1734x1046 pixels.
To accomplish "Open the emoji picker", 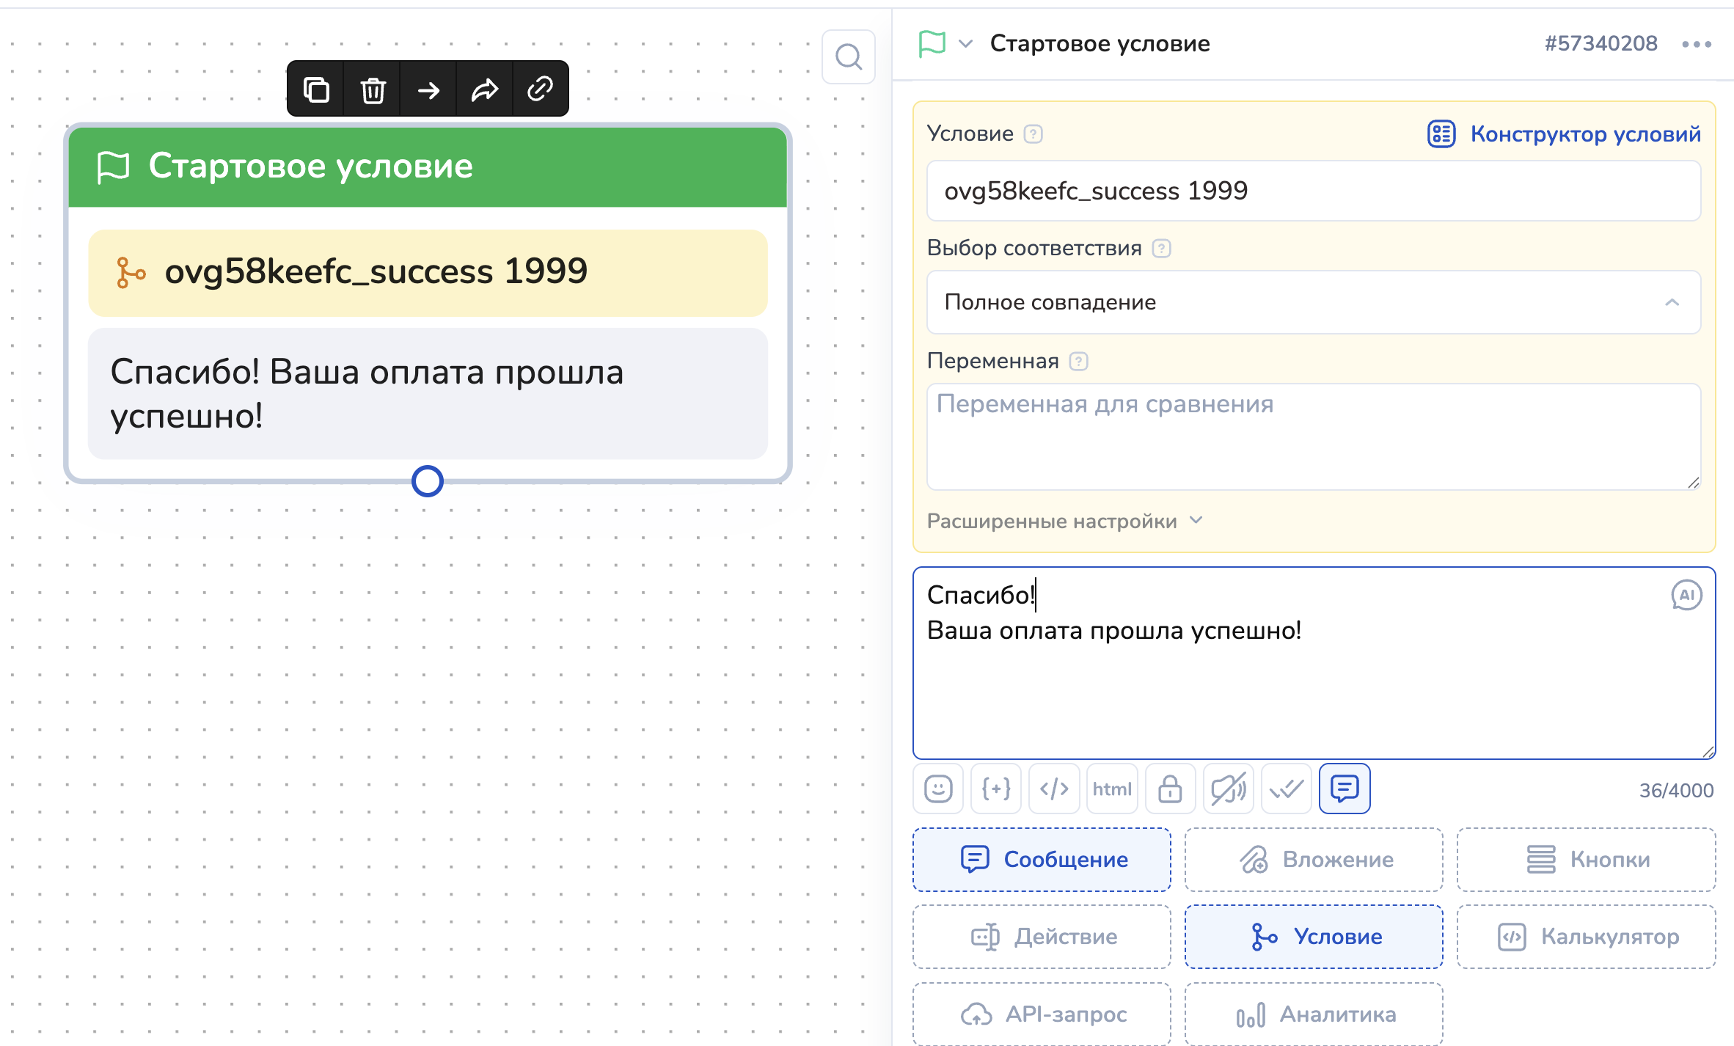I will tap(938, 789).
